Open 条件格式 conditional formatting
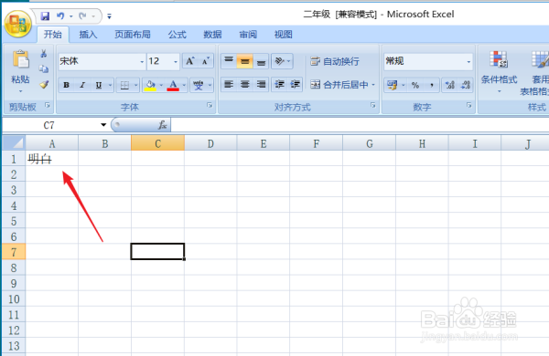This screenshot has height=356, width=549. pos(499,71)
